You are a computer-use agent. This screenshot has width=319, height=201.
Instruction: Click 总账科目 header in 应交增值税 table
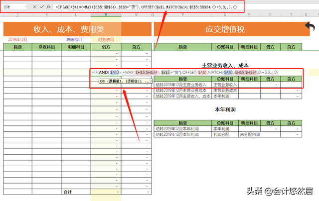pos(225,47)
